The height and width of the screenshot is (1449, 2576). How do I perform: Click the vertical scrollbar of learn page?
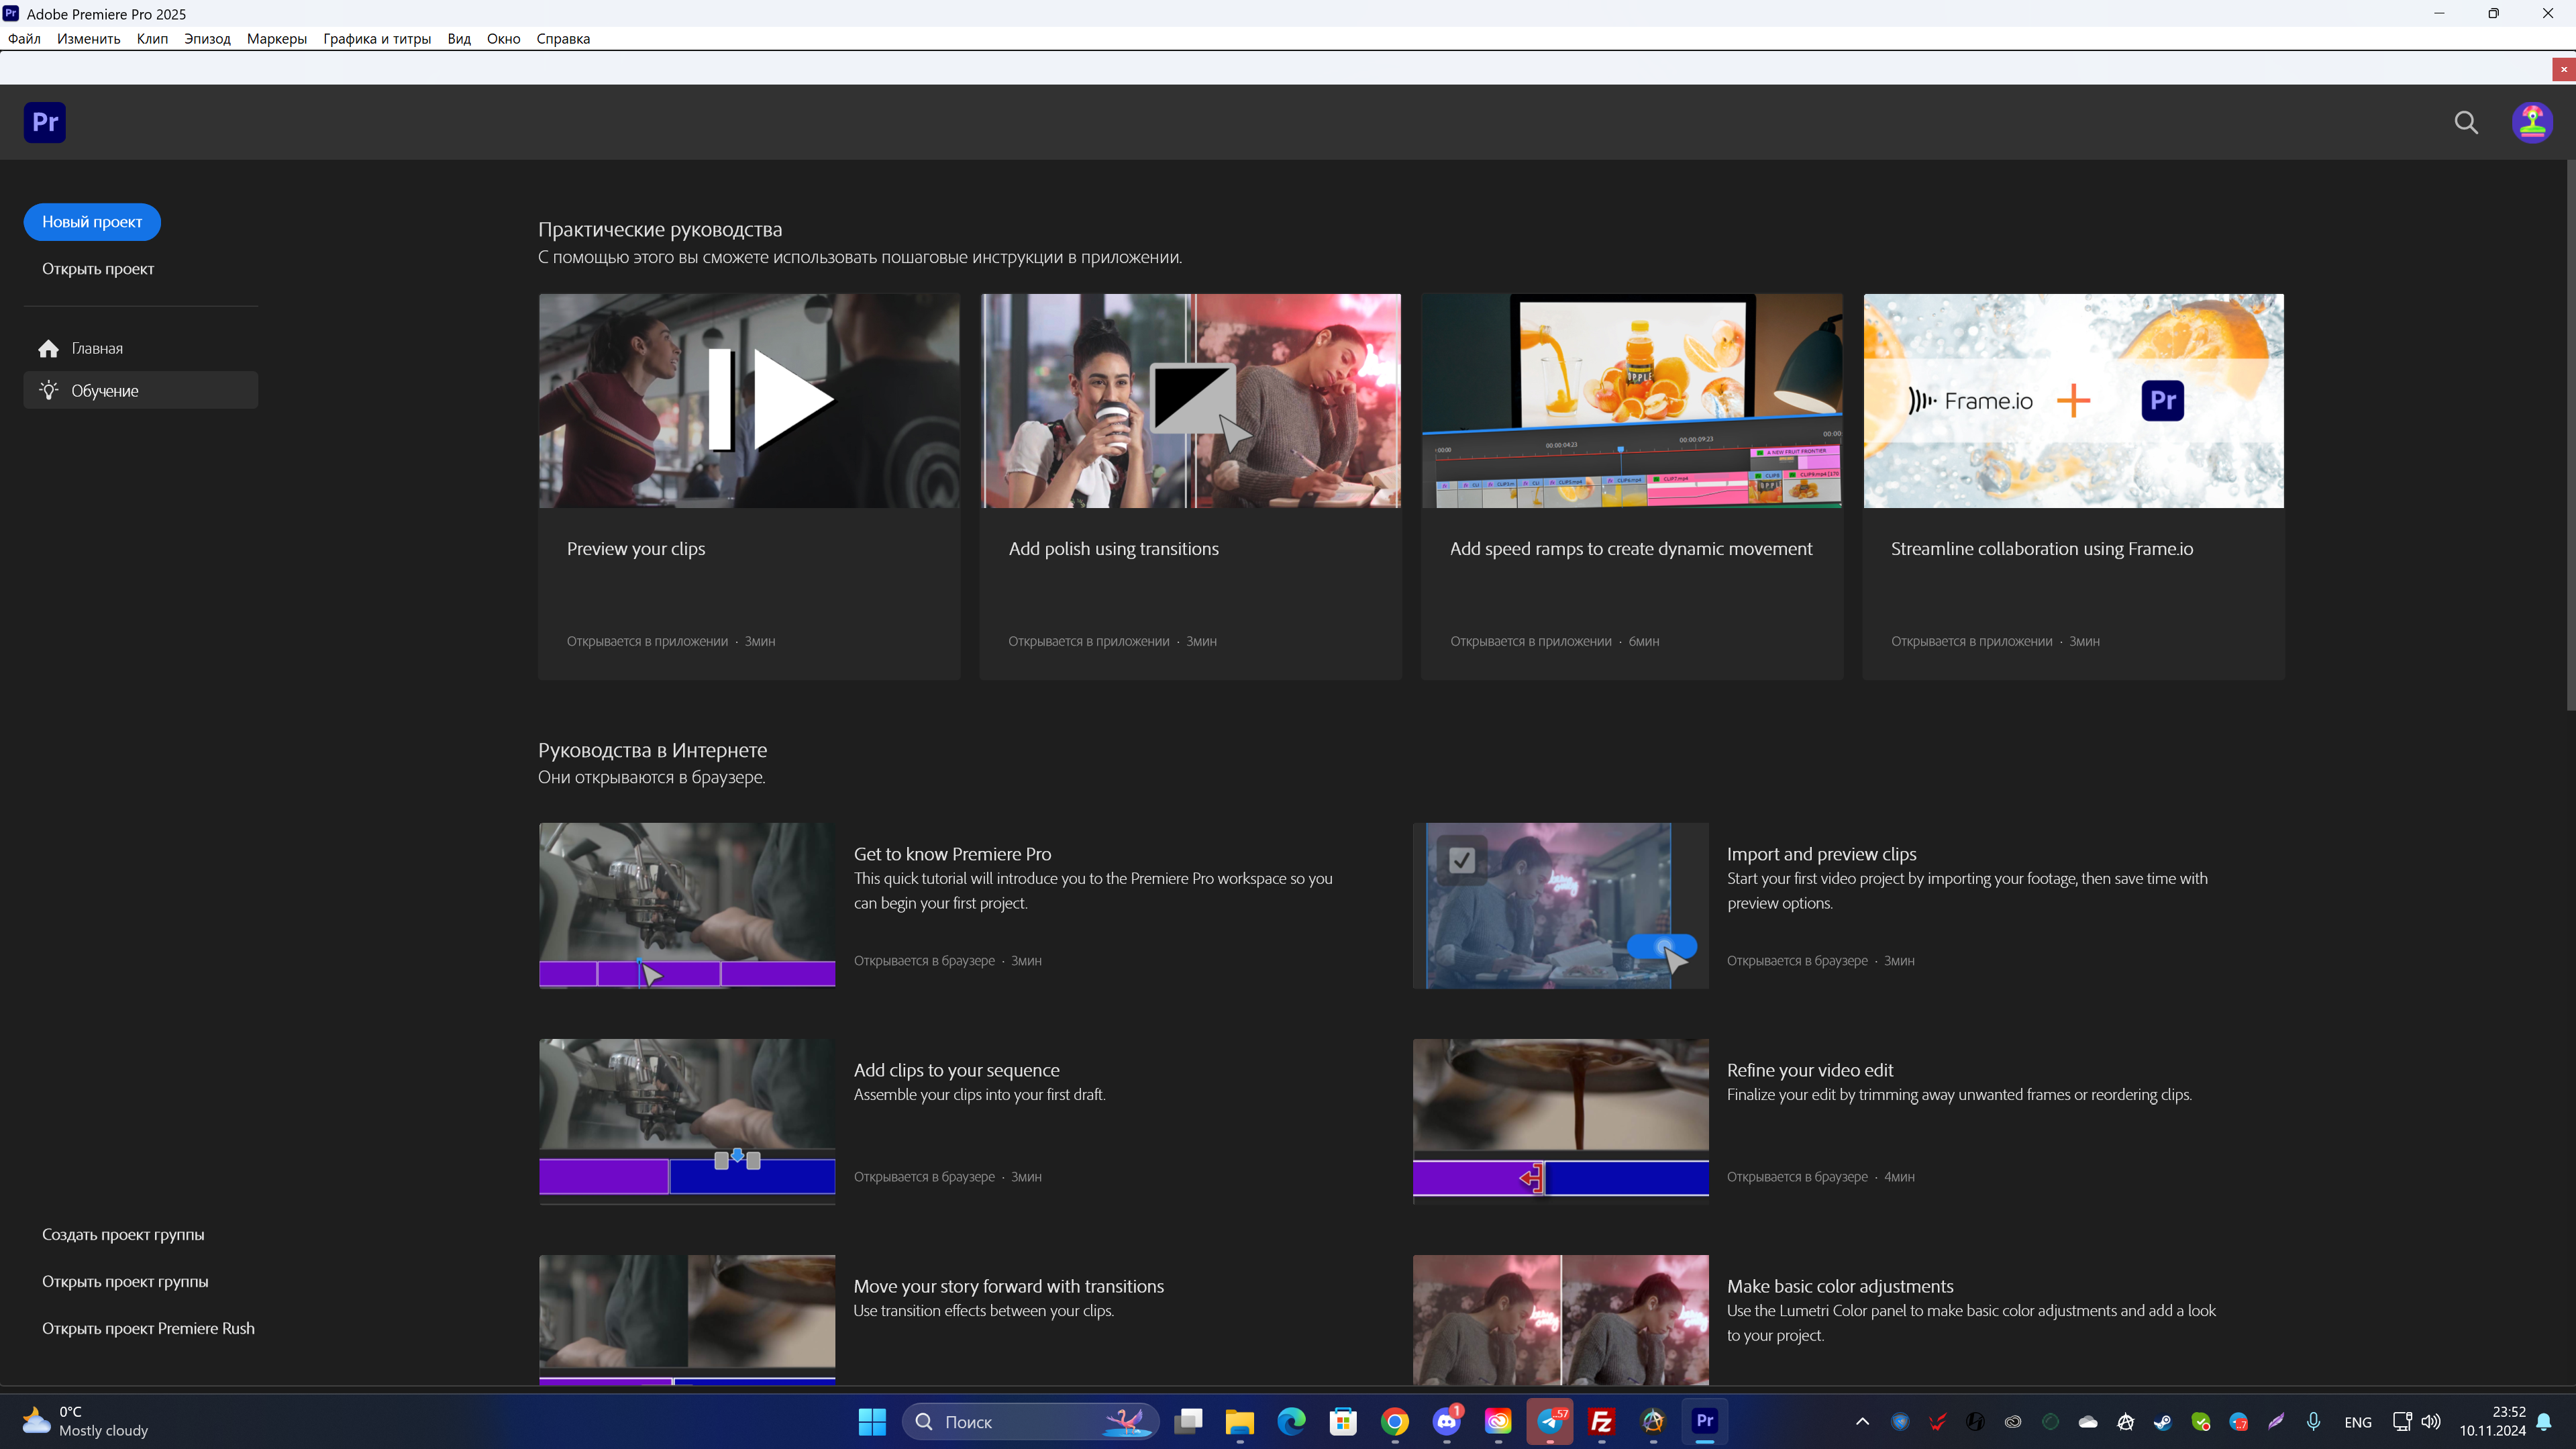click(2570, 435)
